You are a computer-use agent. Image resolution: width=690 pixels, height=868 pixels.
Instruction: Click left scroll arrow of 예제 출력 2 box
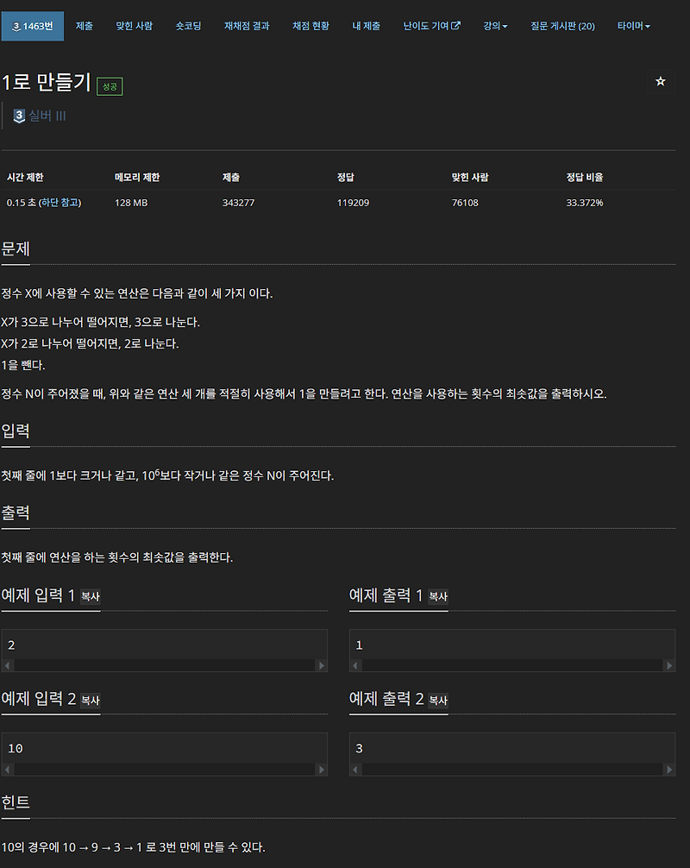pyautogui.click(x=354, y=770)
